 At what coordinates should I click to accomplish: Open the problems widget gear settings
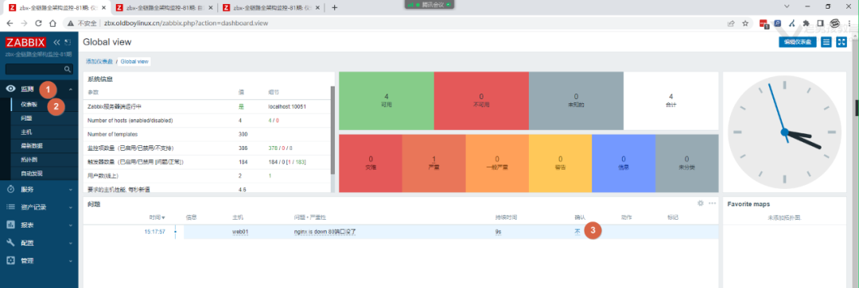(700, 203)
